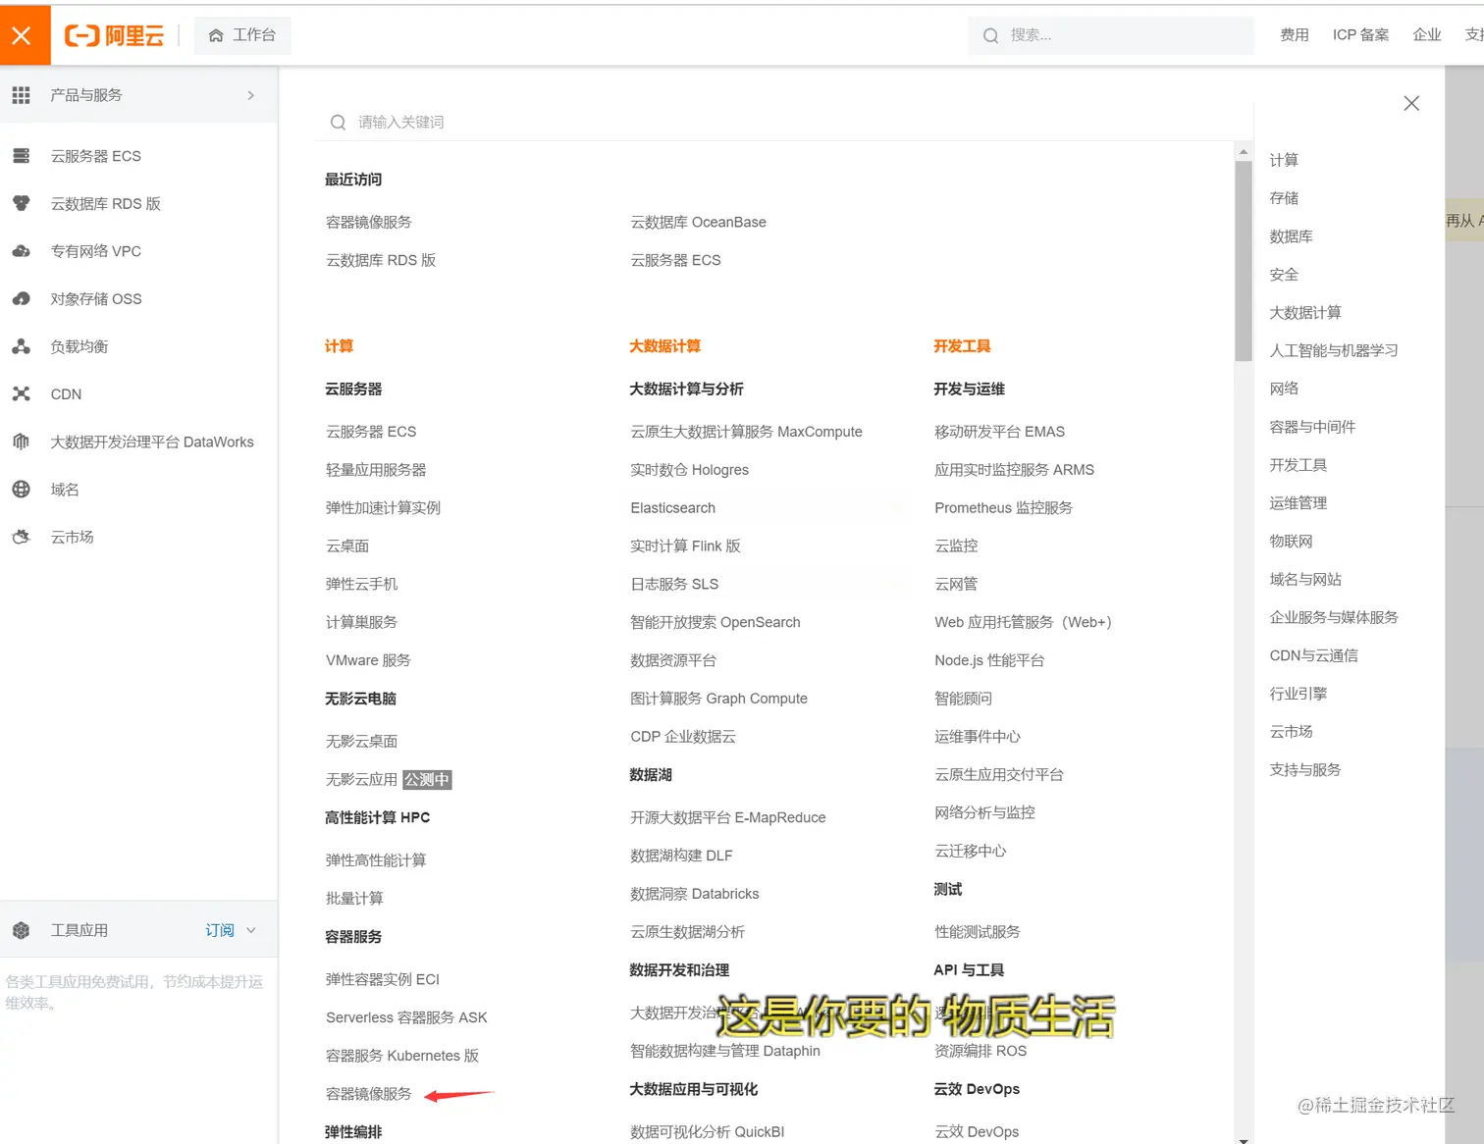The width and height of the screenshot is (1484, 1144).
Task: Click the product list scrollbar thumb
Action: [x=1244, y=260]
